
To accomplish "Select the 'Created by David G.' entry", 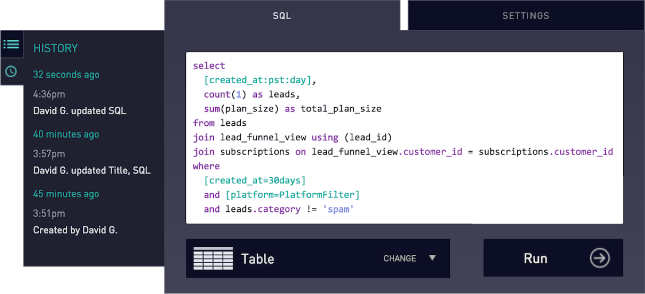I will coord(75,230).
